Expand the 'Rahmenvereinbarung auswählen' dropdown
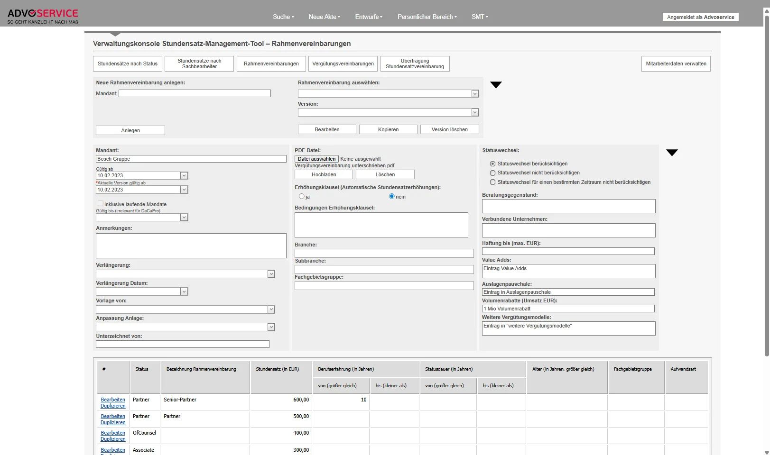Viewport: 770px width, 455px height. pos(475,94)
